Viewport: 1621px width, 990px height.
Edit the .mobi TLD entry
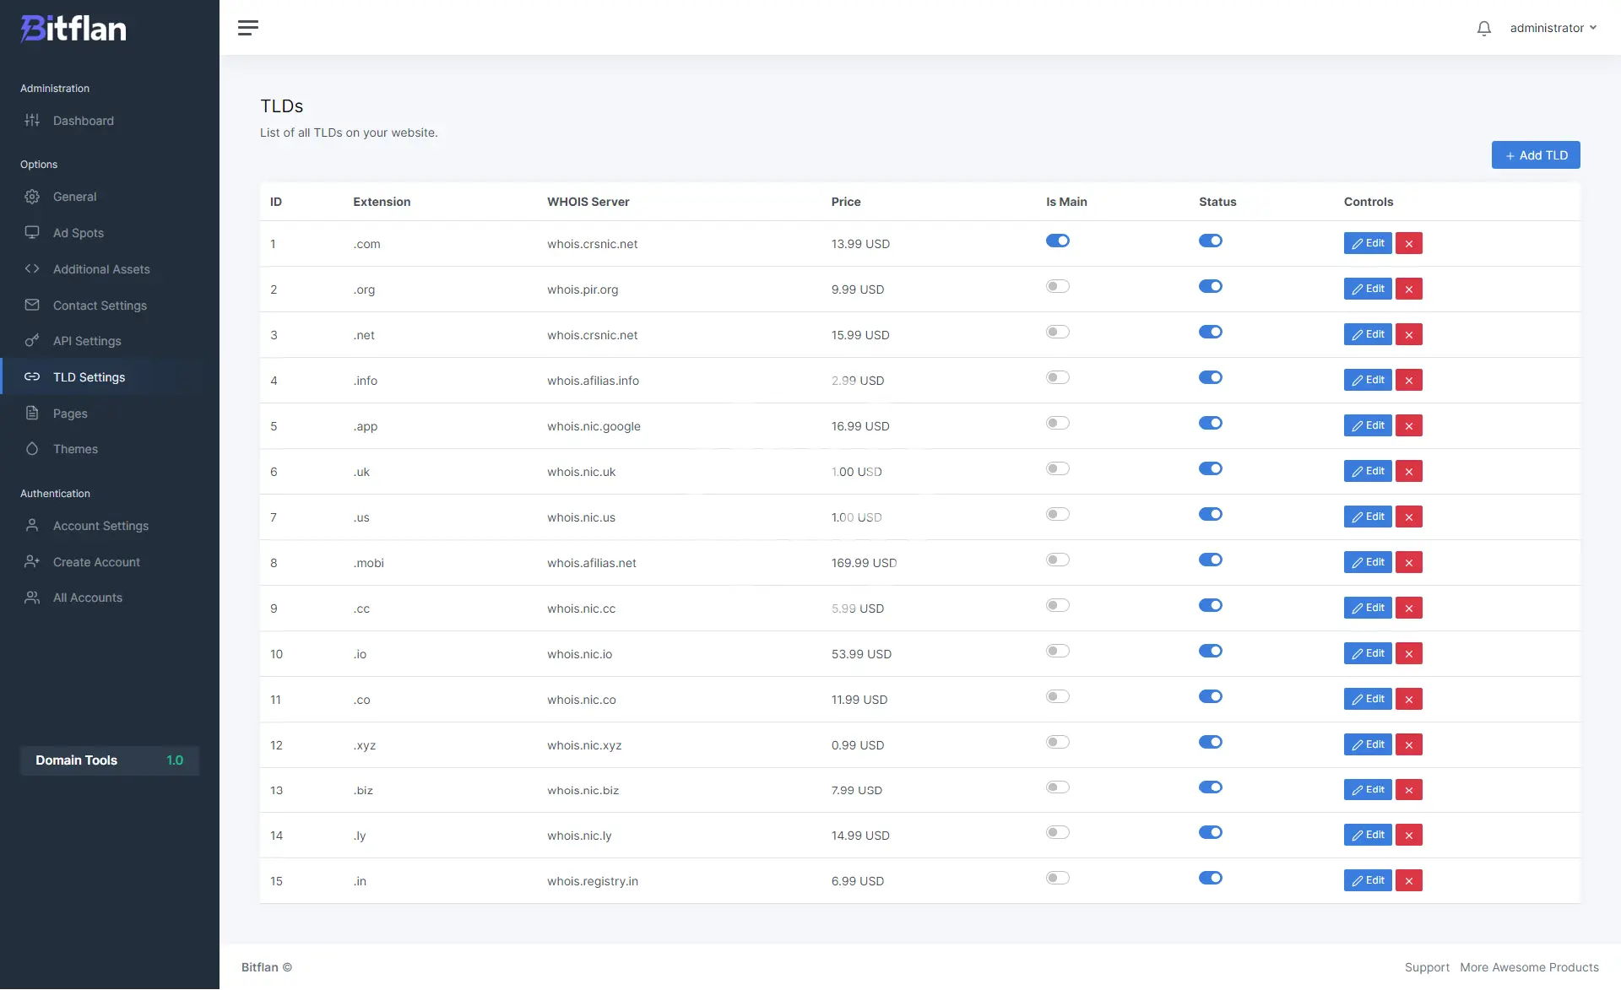coord(1367,563)
